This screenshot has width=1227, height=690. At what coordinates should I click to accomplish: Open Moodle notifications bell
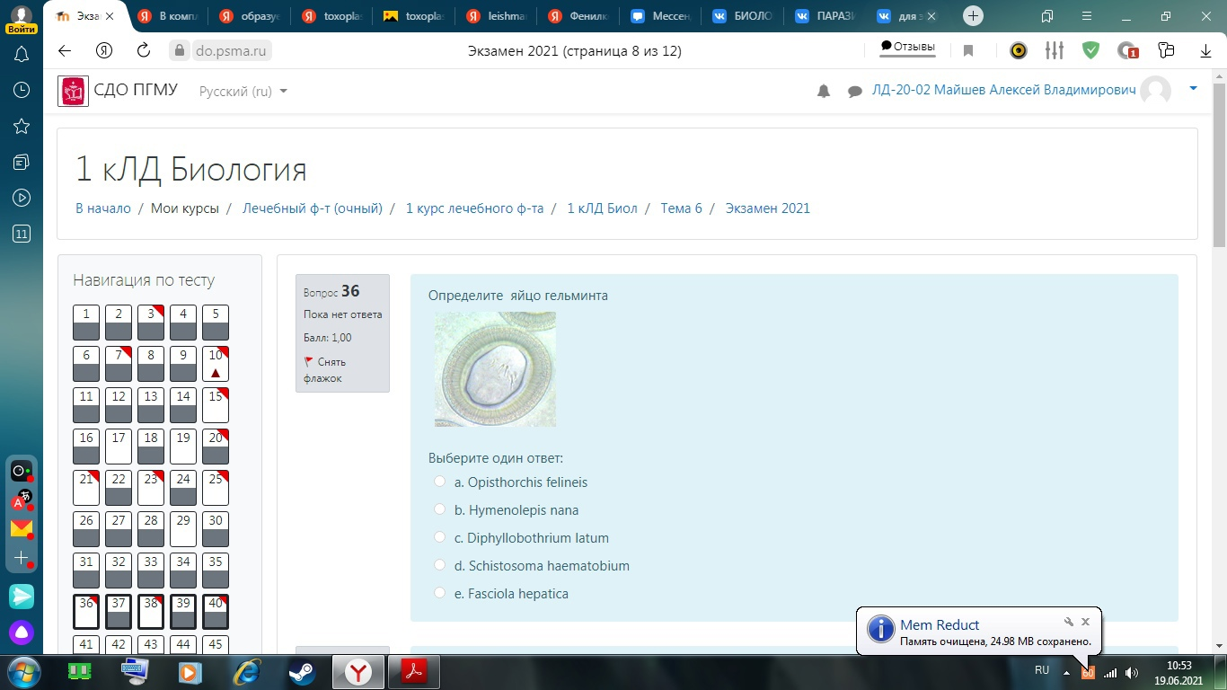pyautogui.click(x=824, y=91)
